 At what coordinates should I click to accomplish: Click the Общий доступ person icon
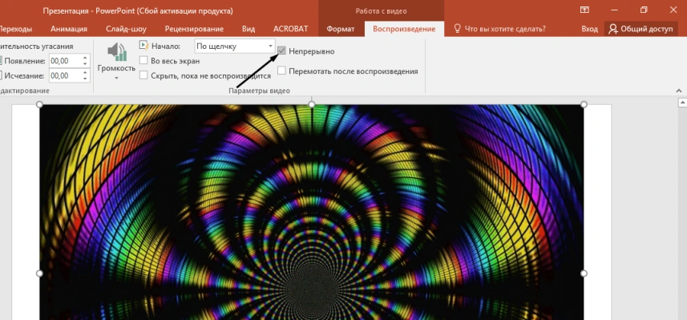click(x=613, y=30)
